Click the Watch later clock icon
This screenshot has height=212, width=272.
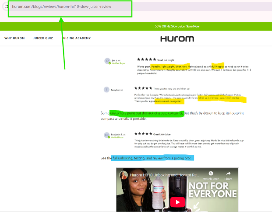211,174
